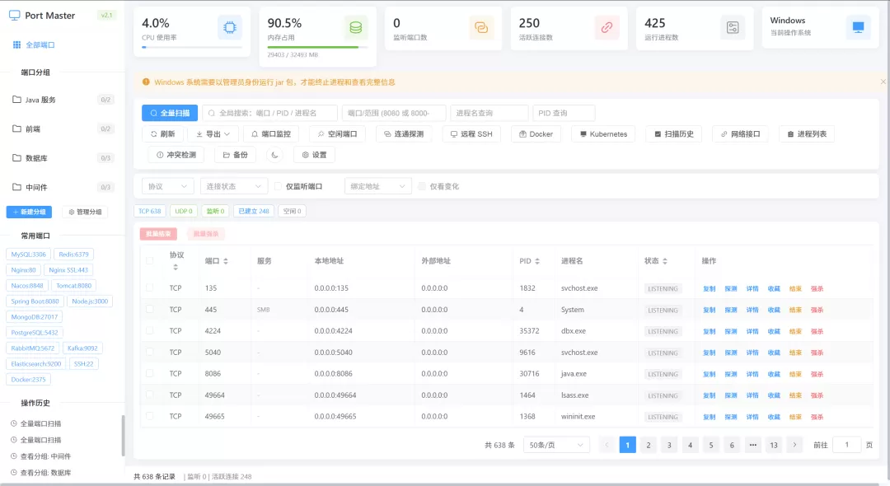Click the 刷新 refresh button
Image resolution: width=890 pixels, height=486 pixels.
(163, 134)
